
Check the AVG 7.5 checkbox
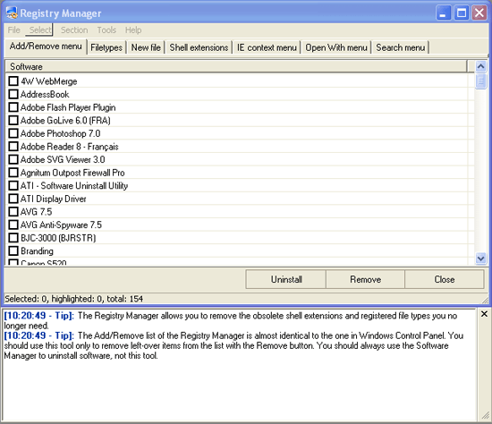[x=13, y=212]
